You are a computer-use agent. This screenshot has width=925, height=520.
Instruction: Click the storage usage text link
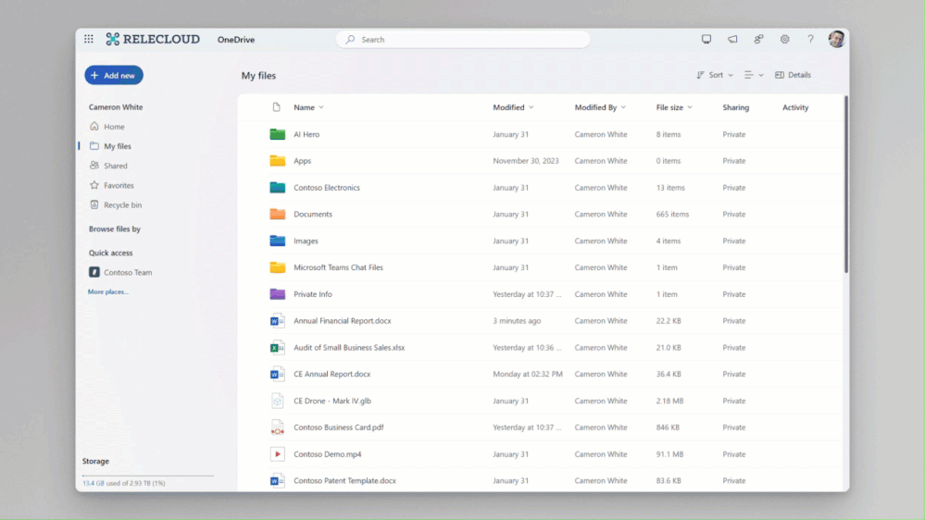click(x=124, y=483)
